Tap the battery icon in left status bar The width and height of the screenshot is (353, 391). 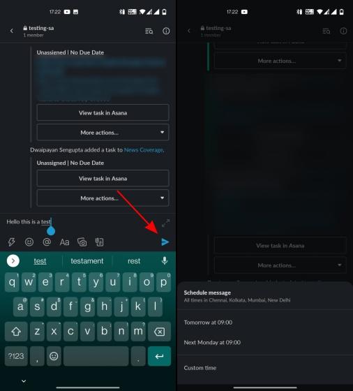164,12
